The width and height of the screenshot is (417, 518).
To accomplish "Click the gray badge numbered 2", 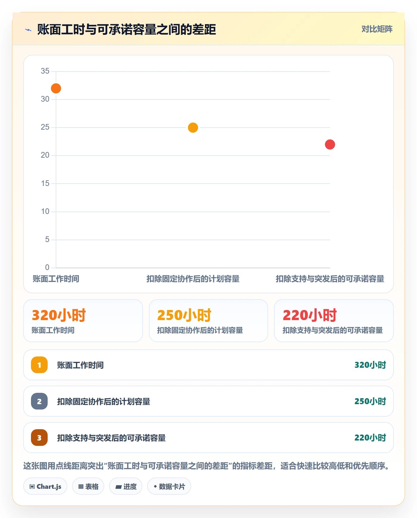I will pos(39,401).
